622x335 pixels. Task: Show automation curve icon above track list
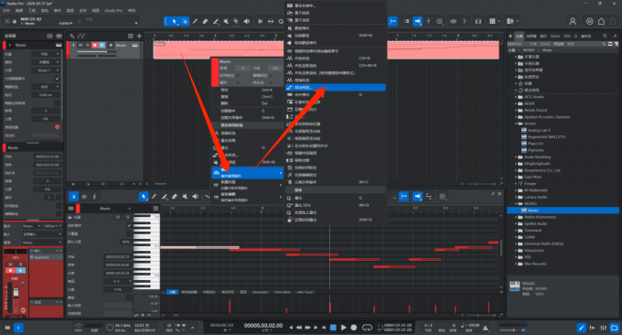tap(81, 36)
